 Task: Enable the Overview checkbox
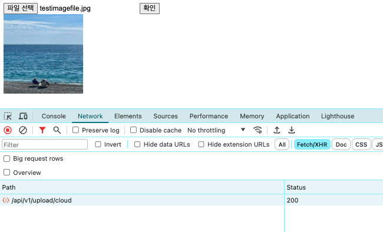pyautogui.click(x=7, y=173)
